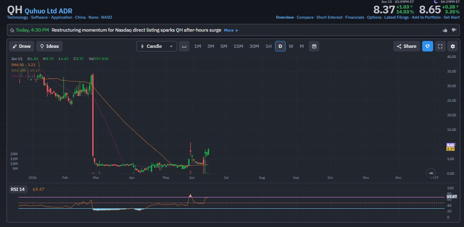464x227 pixels.
Task: Toggle fullscreen chart view
Action: tap(440, 46)
